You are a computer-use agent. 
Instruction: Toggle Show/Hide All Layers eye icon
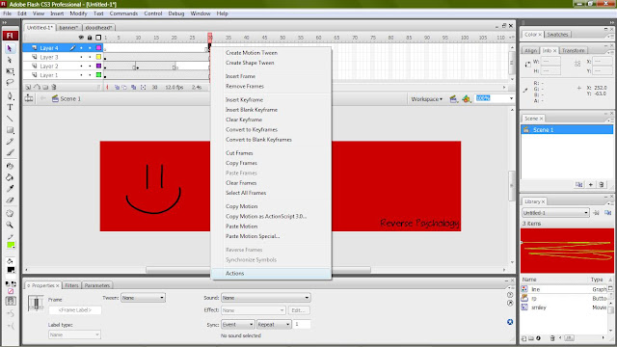[x=81, y=38]
